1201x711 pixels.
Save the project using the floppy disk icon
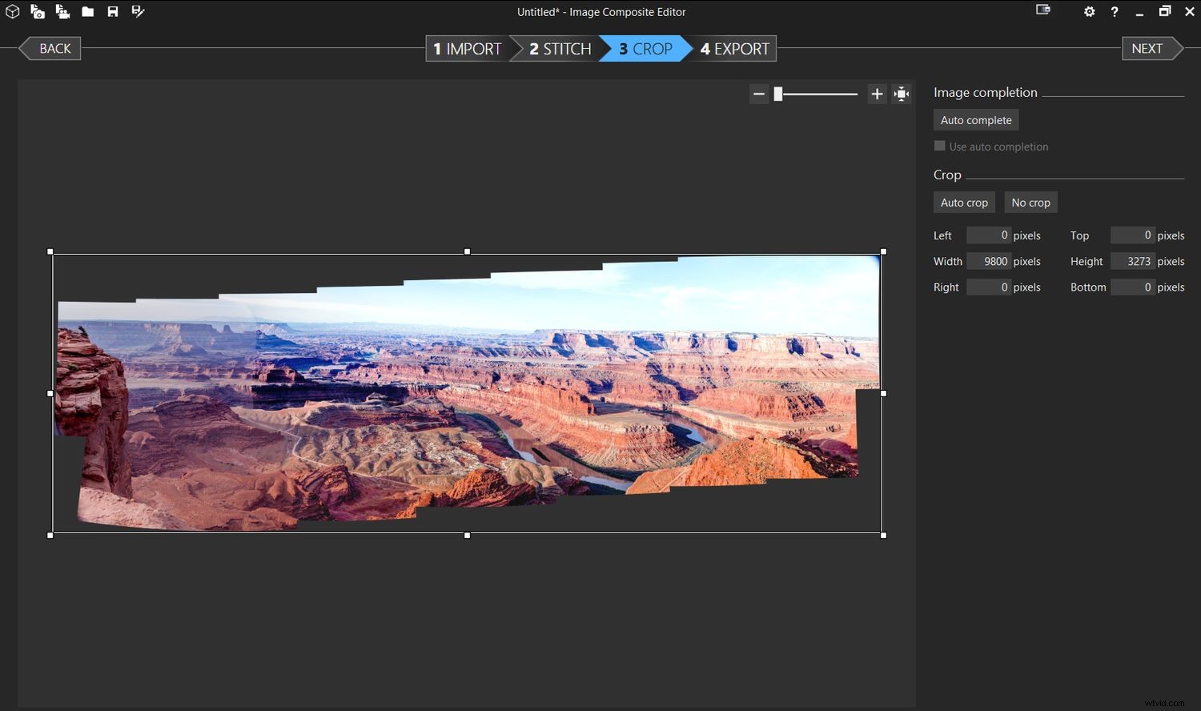(112, 12)
